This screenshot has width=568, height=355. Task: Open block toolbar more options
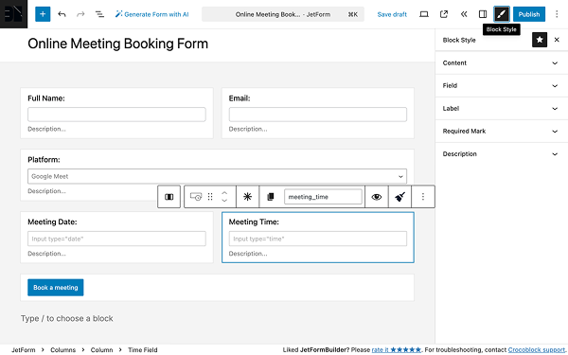tap(423, 197)
